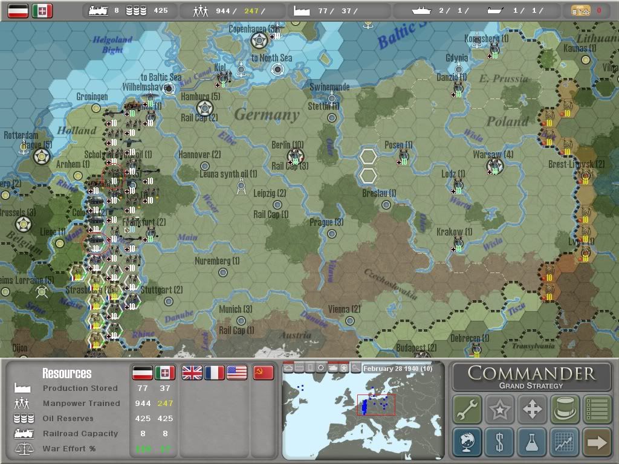Viewport: 619px width, 464px height.
Task: Select the unit at Lodz
Action: tap(458, 186)
